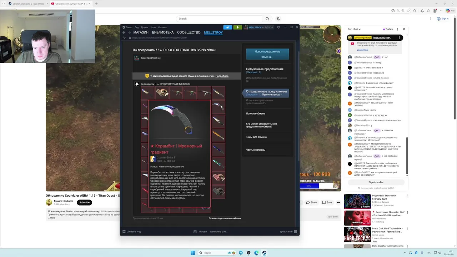The image size is (457, 257).
Task: Open live chat three-dot options
Action: pos(398,29)
